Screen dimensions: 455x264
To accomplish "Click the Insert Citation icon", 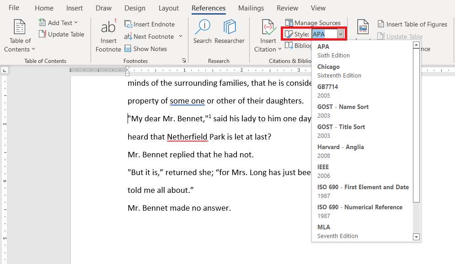I will coord(268,27).
